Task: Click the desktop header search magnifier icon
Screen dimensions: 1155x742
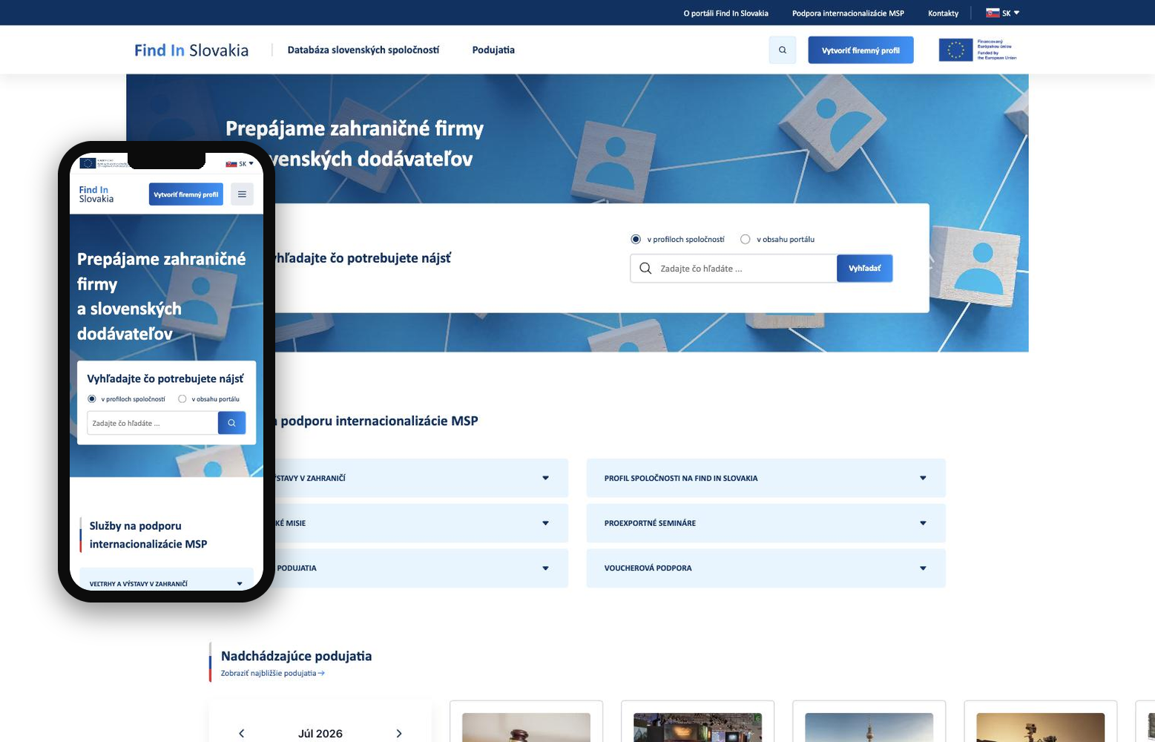Action: click(782, 50)
